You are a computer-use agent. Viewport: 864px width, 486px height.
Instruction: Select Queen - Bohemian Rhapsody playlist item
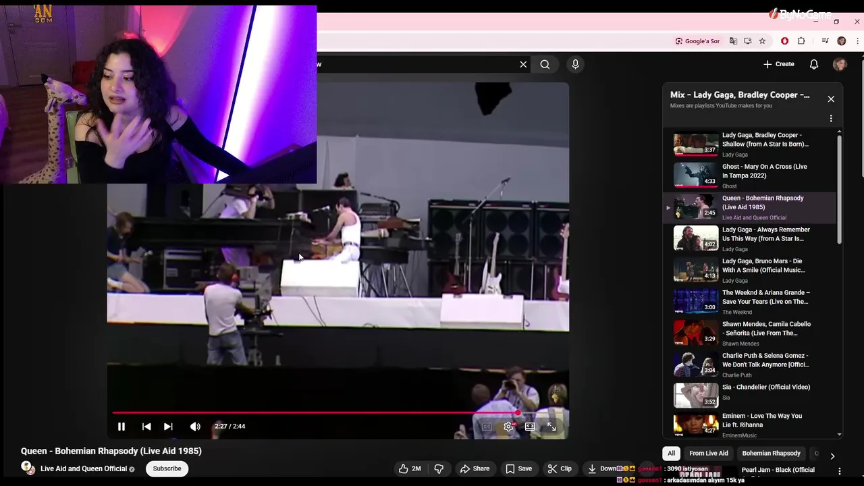pos(749,207)
